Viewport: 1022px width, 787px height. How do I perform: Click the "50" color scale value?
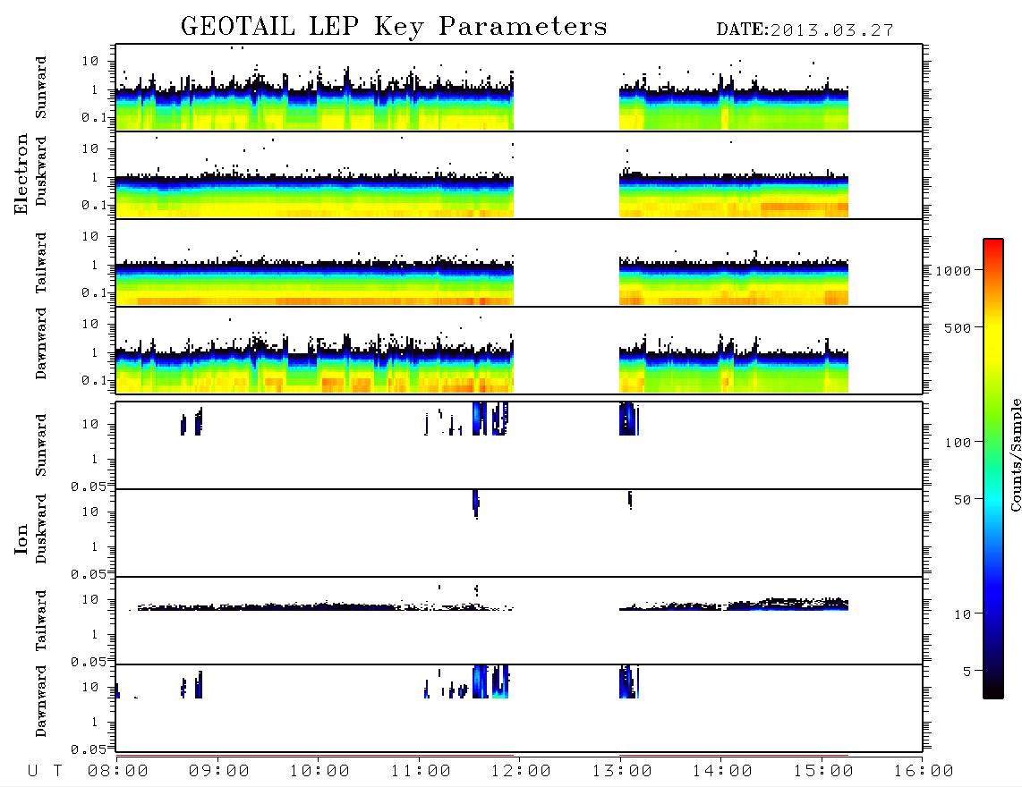tap(962, 500)
